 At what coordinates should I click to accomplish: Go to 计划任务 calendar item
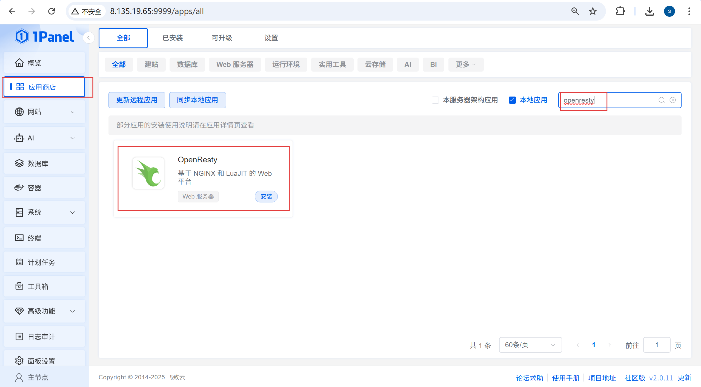click(41, 262)
